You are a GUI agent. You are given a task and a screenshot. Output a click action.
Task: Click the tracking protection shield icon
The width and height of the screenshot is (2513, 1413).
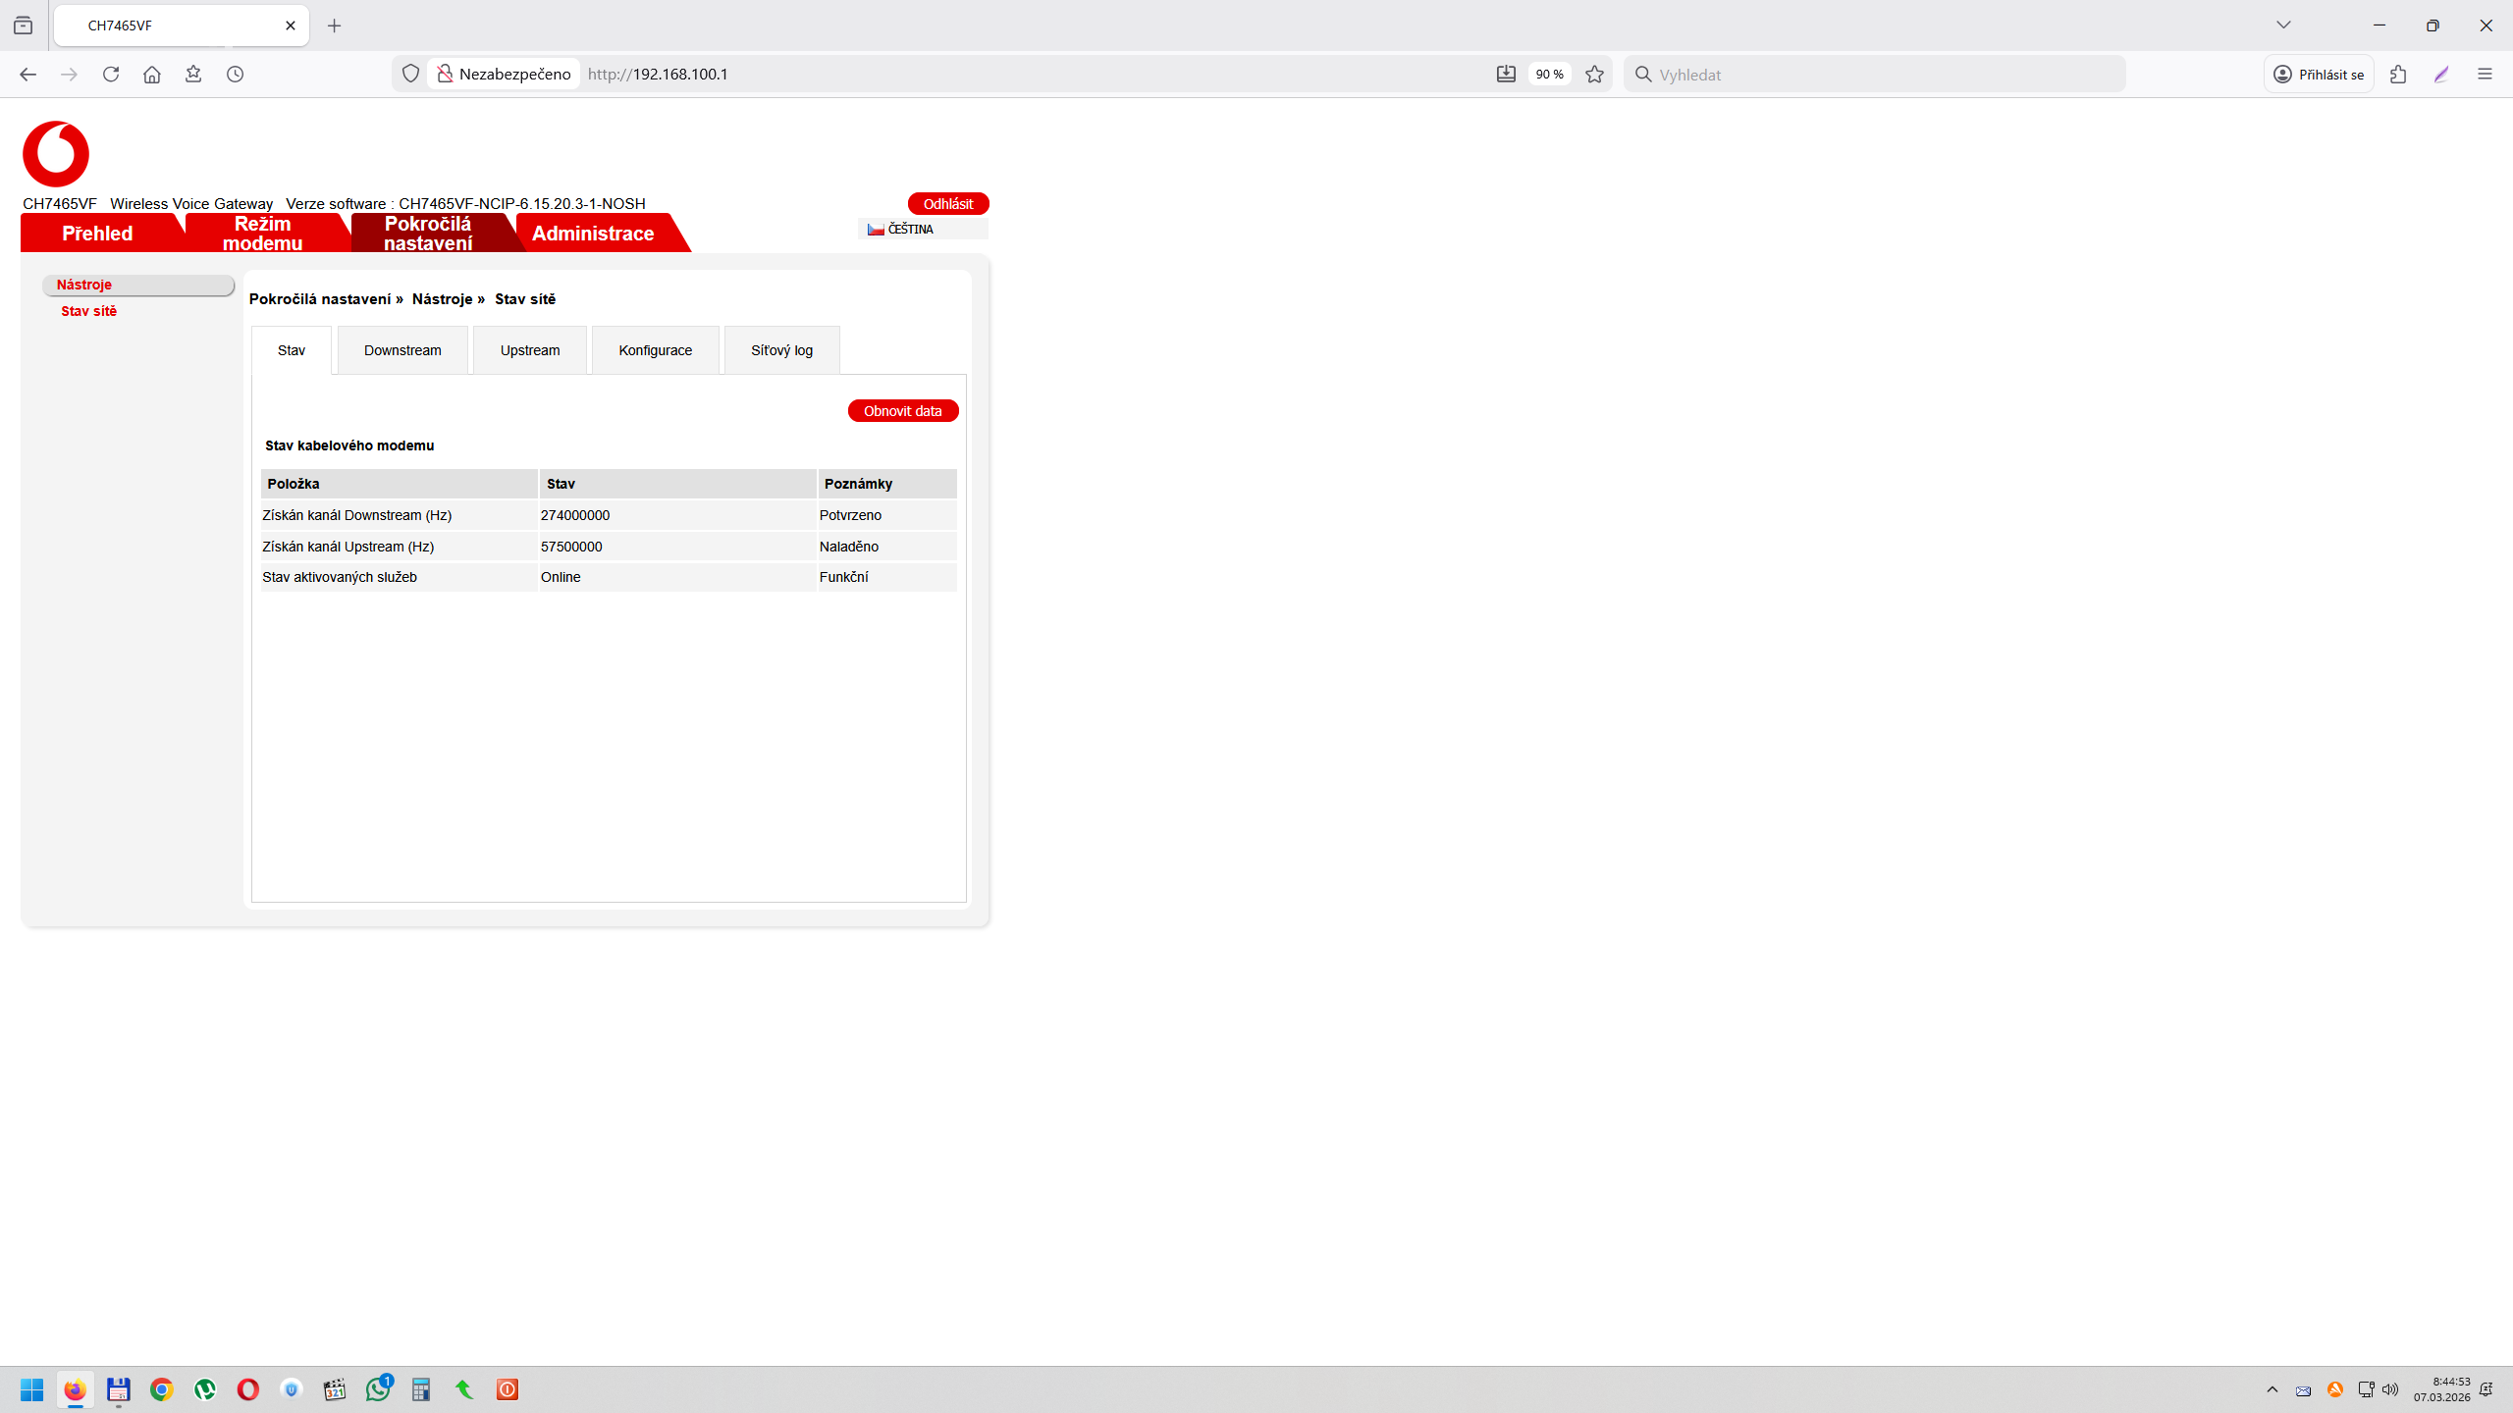point(411,75)
